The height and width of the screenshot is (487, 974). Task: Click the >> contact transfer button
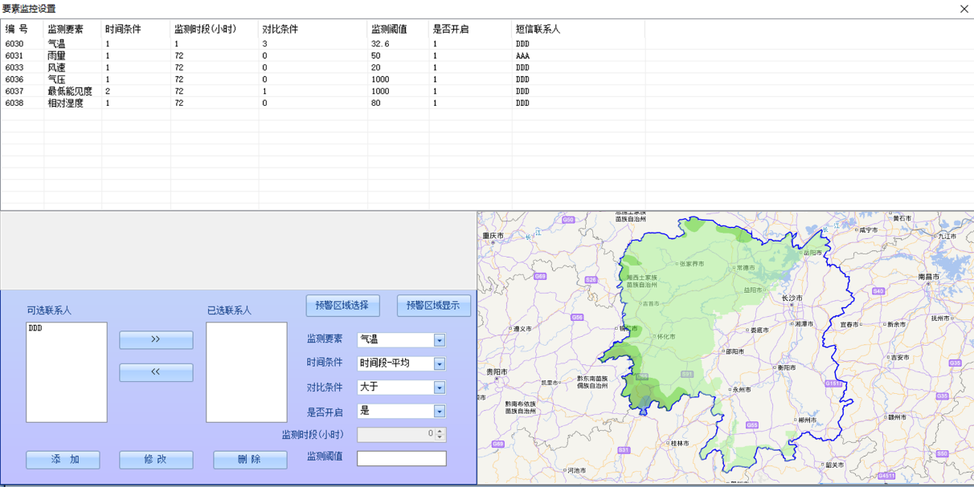tap(155, 339)
